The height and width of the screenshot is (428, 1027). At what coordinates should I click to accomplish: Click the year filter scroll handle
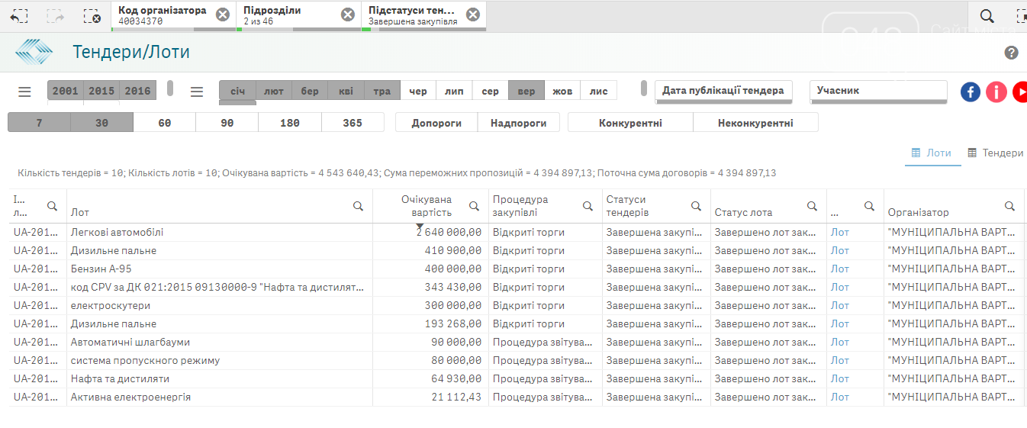click(x=170, y=88)
